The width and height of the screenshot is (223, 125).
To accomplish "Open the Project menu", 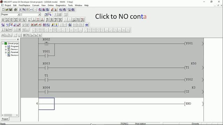I will (8, 6).
